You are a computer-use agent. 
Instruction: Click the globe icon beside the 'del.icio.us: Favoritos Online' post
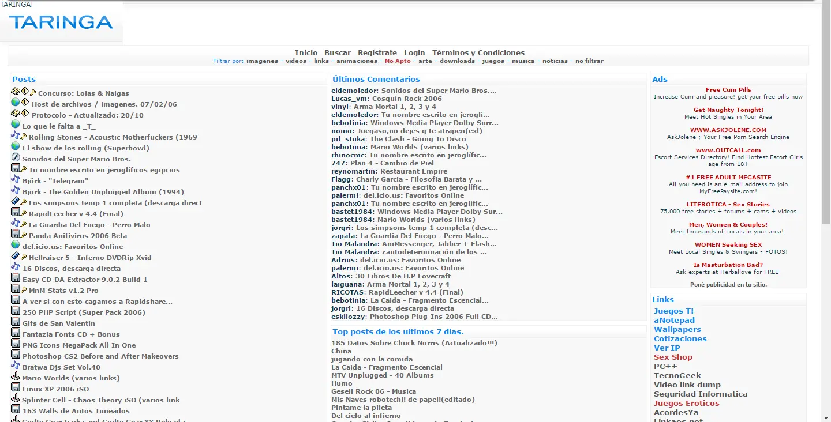[16, 245]
